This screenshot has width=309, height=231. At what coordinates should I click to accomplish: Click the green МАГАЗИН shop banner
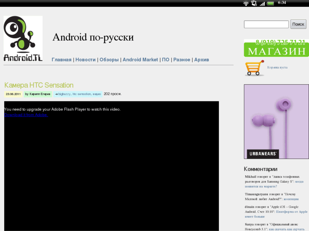coord(276,48)
